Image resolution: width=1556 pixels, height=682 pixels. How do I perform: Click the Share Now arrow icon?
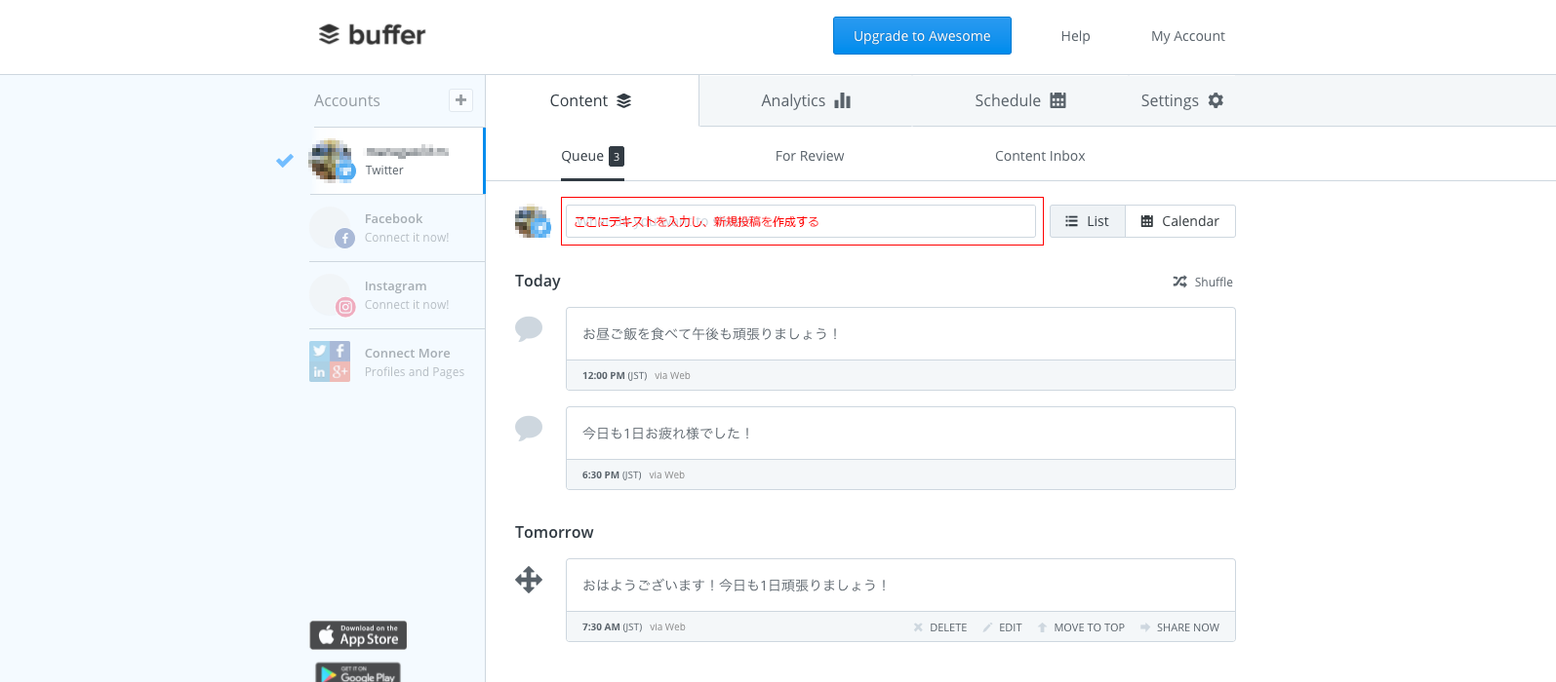[1145, 627]
